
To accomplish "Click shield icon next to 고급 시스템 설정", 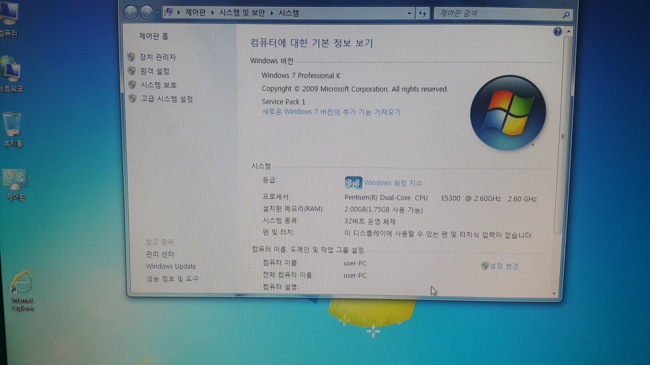I will (x=133, y=99).
